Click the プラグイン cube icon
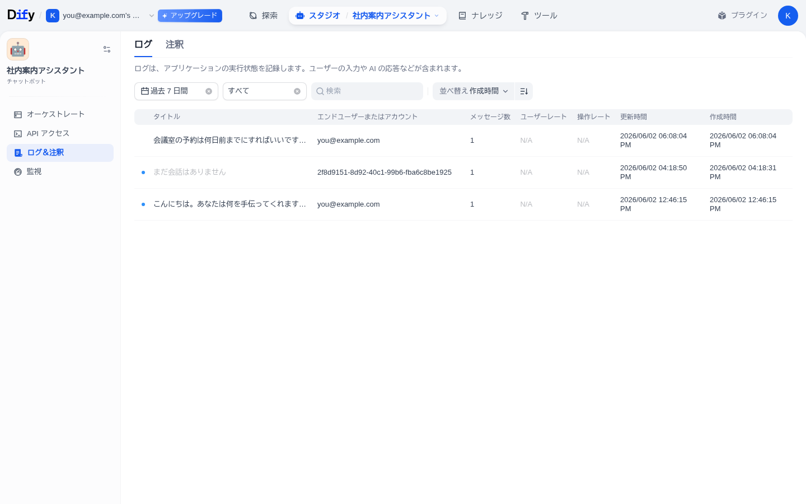Image resolution: width=806 pixels, height=504 pixels. (x=722, y=16)
